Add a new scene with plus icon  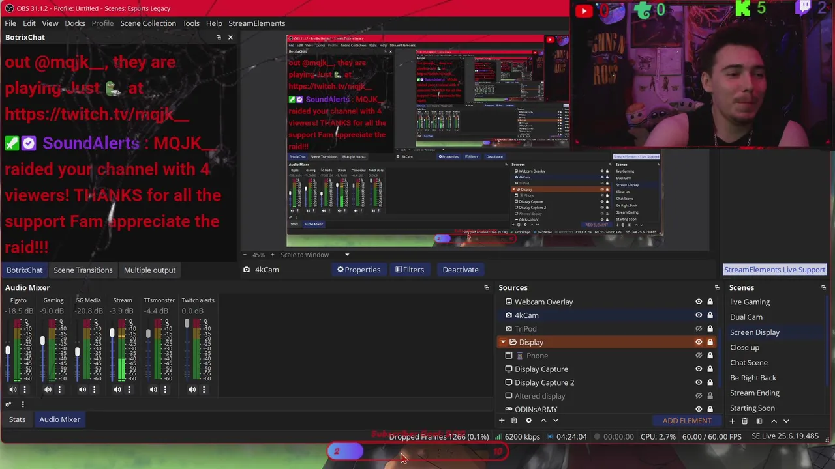click(732, 421)
